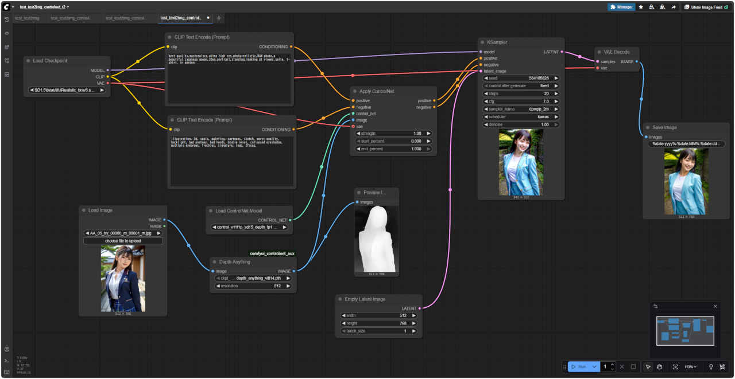
Task: Click the positive prompt text box
Action: 229,77
